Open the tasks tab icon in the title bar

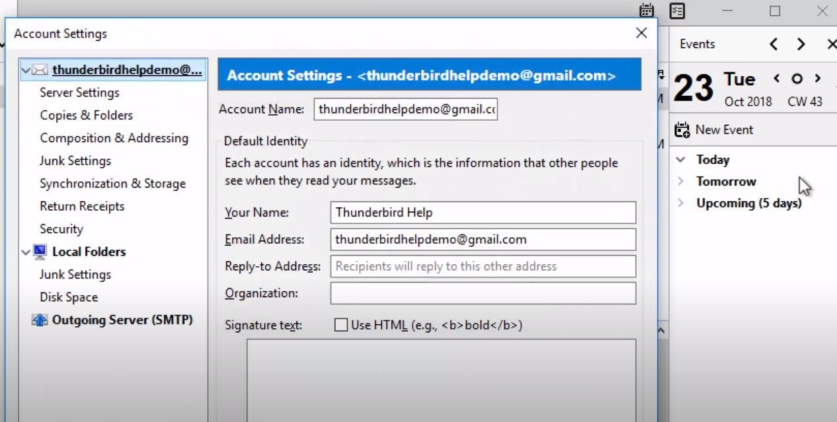tap(677, 11)
